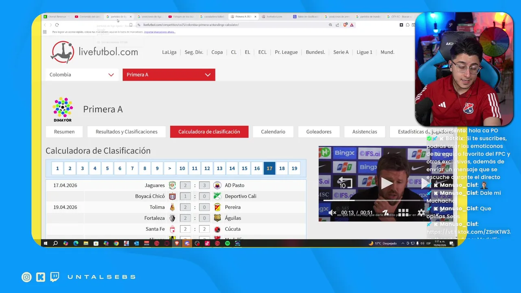Image resolution: width=521 pixels, height=293 pixels.
Task: Click the Pereira team crest
Action: [217, 207]
